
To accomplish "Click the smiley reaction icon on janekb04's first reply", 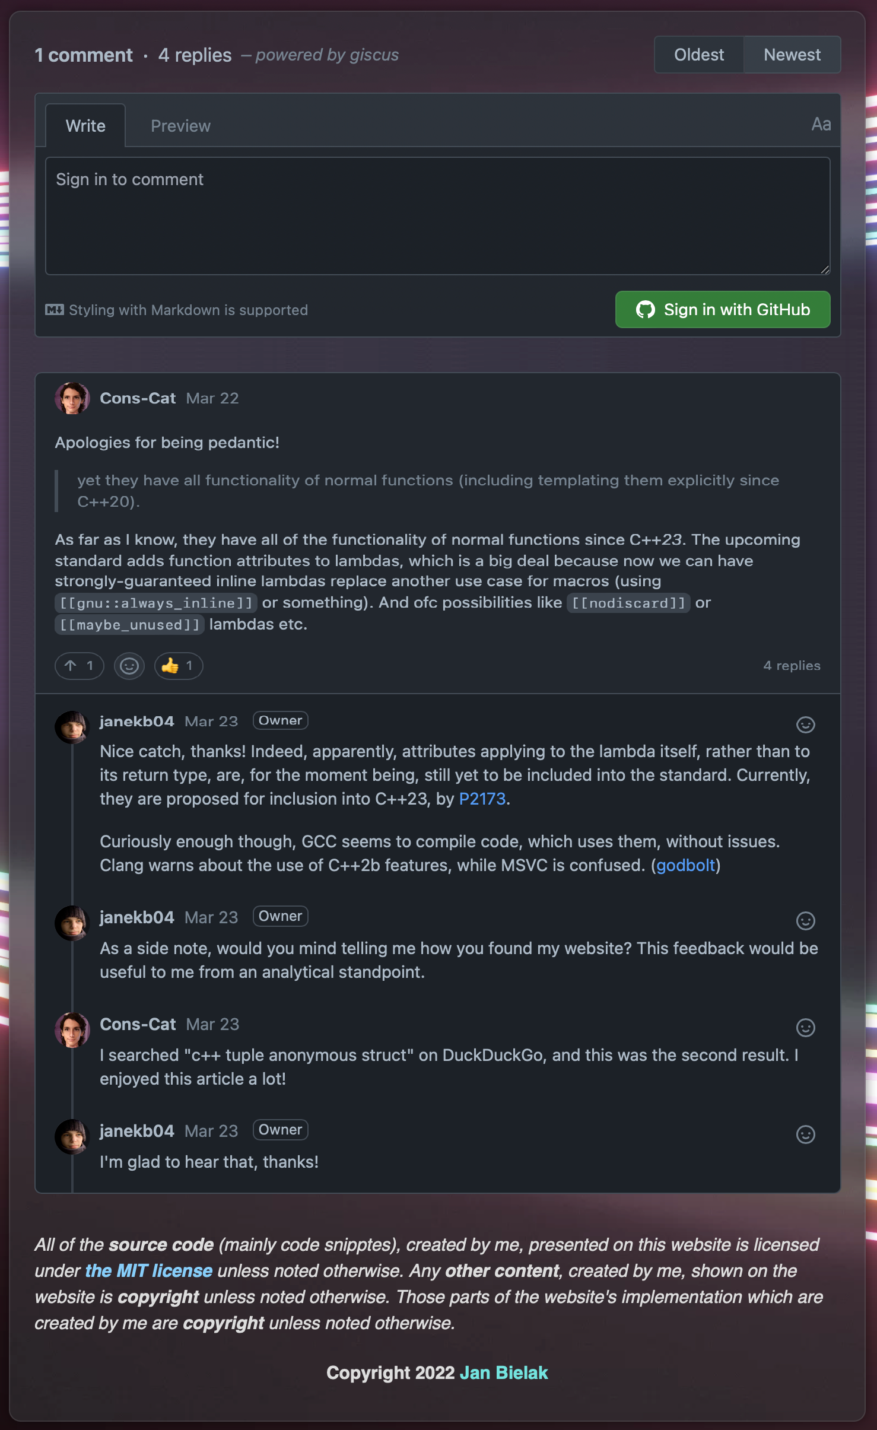I will coord(805,725).
